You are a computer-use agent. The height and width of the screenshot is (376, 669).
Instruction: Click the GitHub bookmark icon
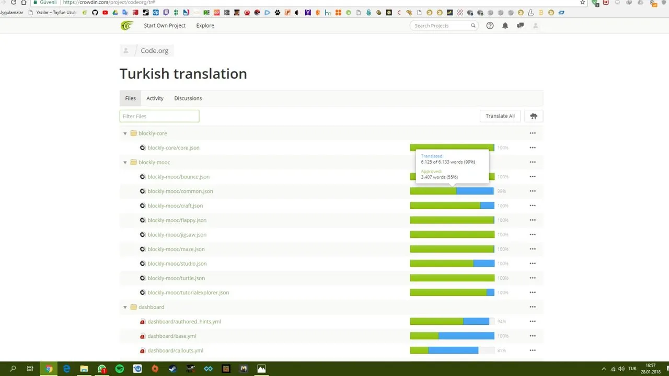[95, 12]
